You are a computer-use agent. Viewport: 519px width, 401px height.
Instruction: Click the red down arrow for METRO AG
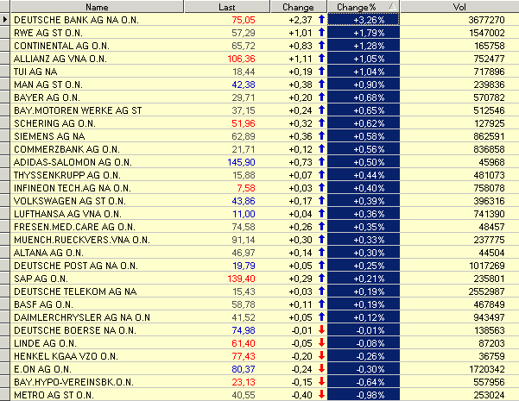coord(321,394)
